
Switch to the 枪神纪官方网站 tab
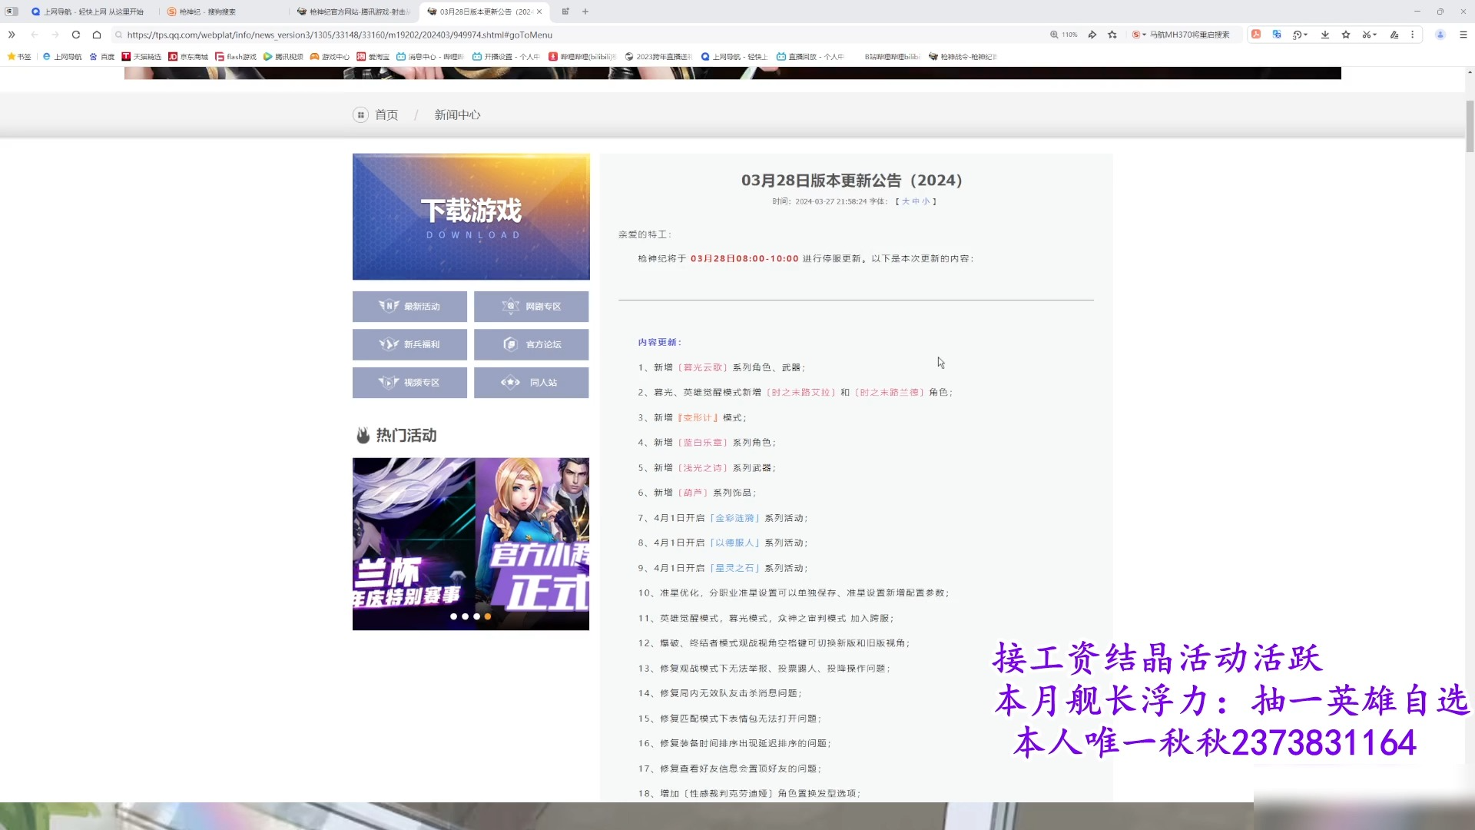(353, 12)
